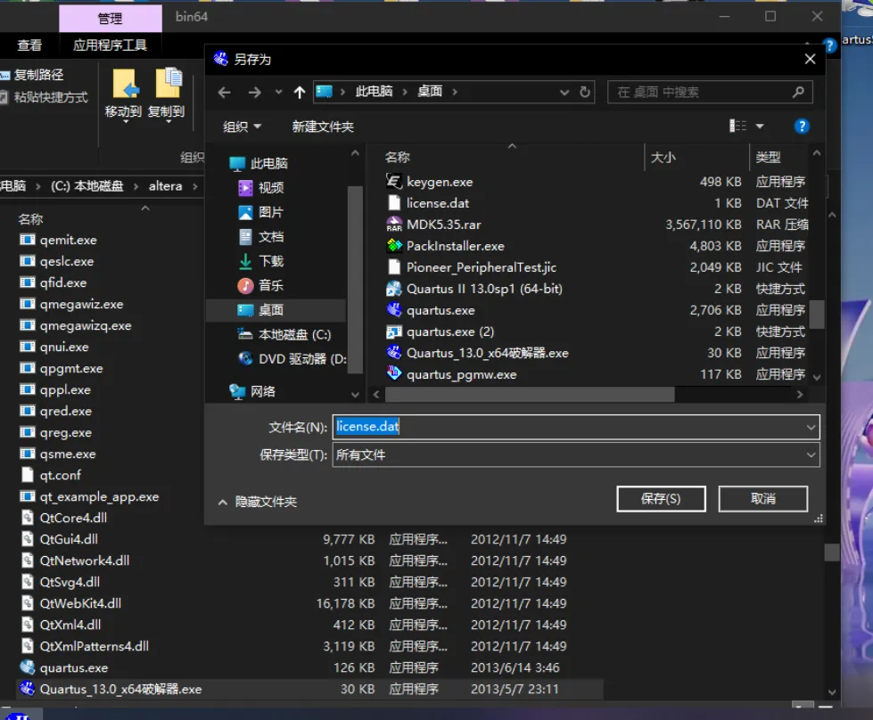This screenshot has width=873, height=720.
Task: Change view layout icon in dialog
Action: (x=737, y=127)
